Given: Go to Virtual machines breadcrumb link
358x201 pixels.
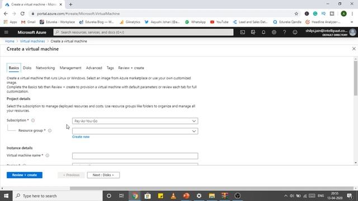Looking at the screenshot, I should click(x=32, y=41).
